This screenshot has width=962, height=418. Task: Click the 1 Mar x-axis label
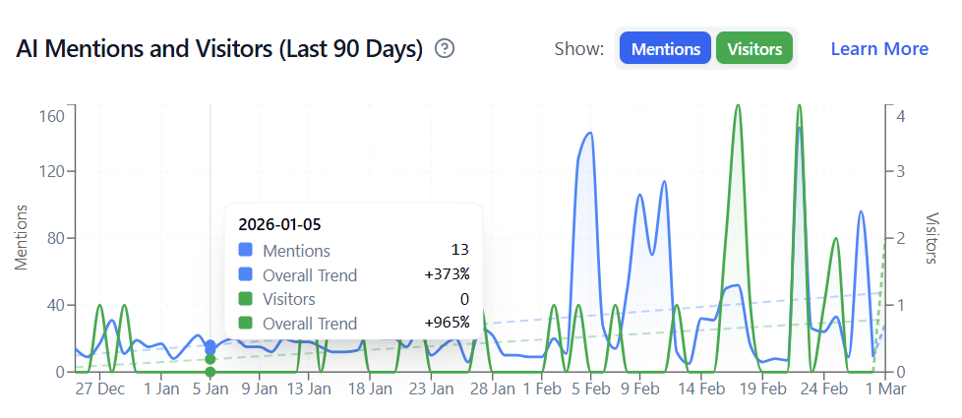pyautogui.click(x=883, y=388)
